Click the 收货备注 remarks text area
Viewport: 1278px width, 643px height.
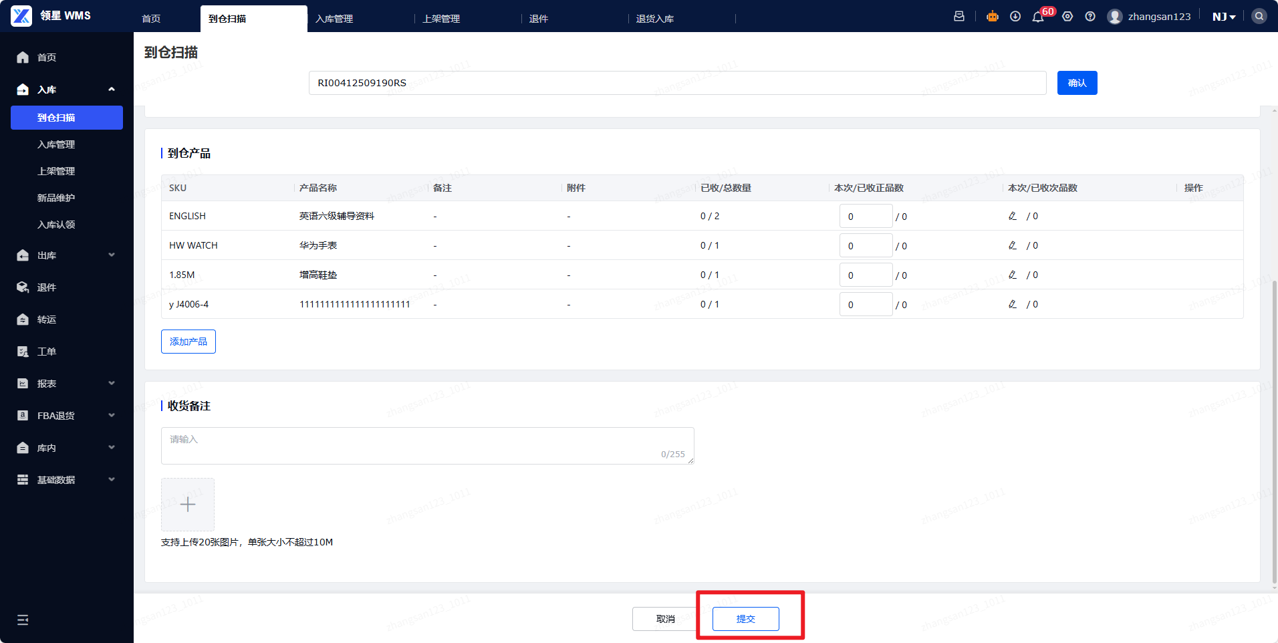(427, 445)
